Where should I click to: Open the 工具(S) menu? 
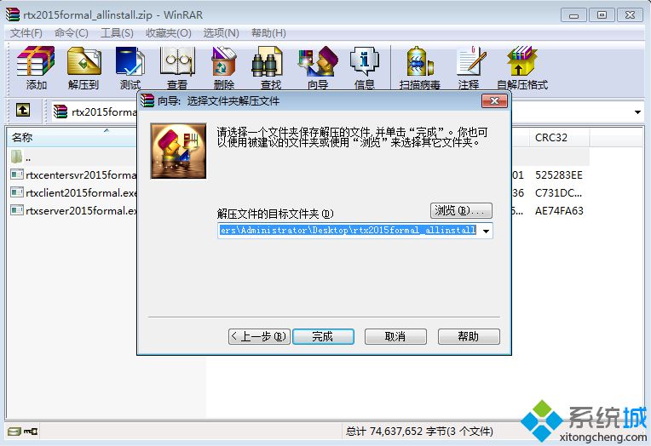coord(117,33)
